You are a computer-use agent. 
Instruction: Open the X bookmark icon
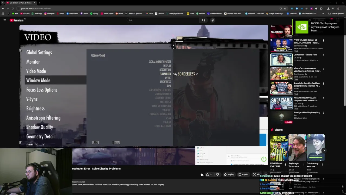[x=9, y=14]
